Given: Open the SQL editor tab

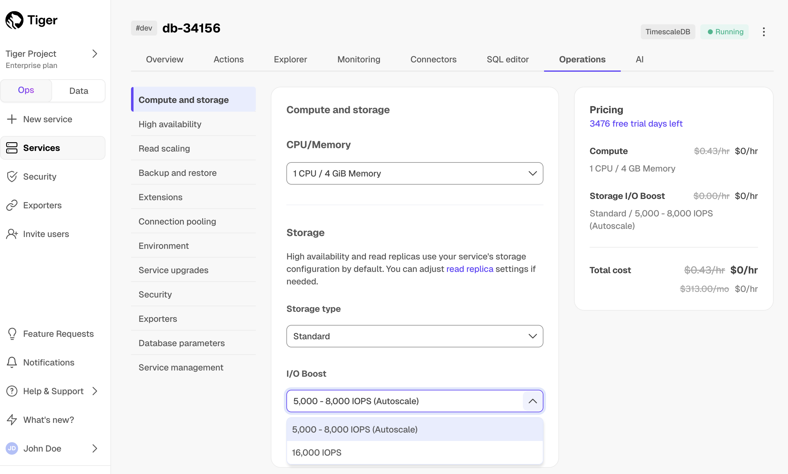Looking at the screenshot, I should (507, 60).
